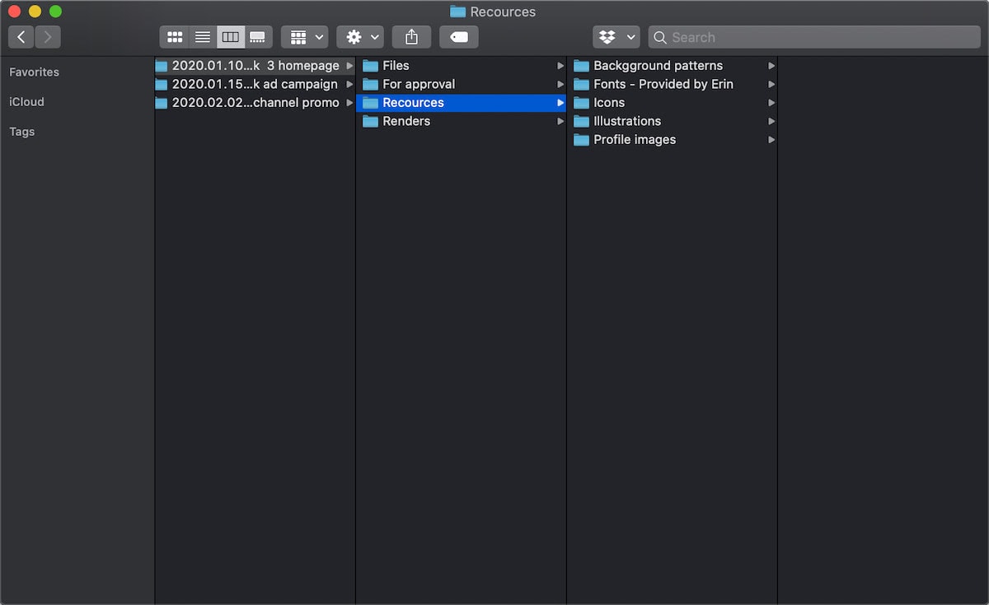This screenshot has height=605, width=989.
Task: Open the For approval folder
Action: tap(461, 84)
